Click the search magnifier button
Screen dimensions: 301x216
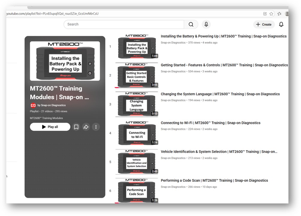[x=191, y=24]
